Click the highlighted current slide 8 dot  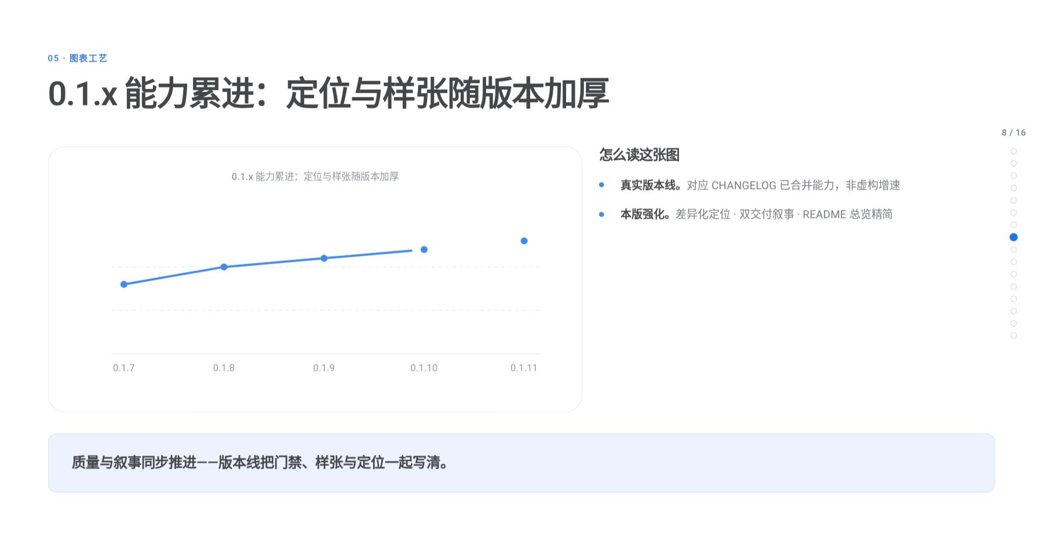(1013, 237)
